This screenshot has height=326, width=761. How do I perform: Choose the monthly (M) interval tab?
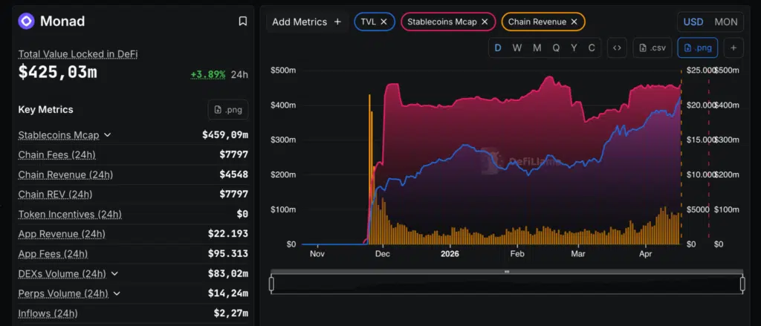537,48
